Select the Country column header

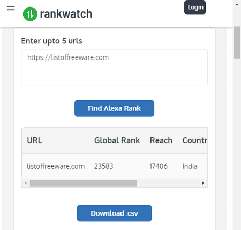[195, 140]
